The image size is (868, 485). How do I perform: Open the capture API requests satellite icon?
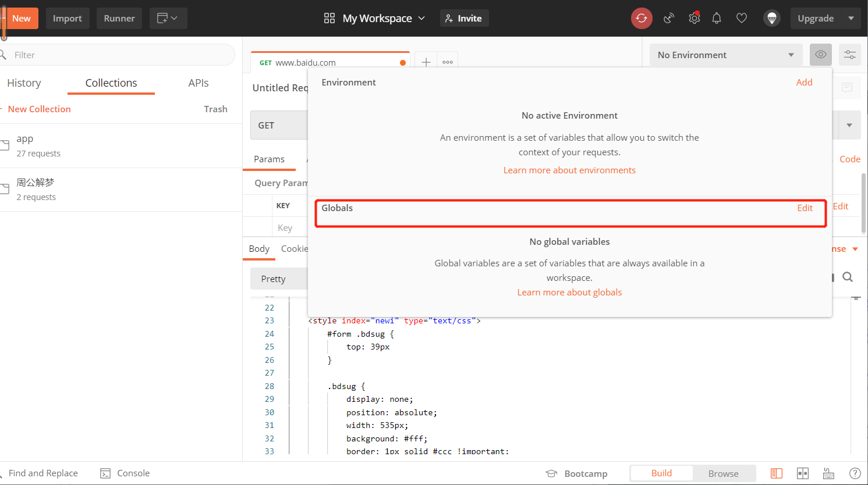(669, 18)
